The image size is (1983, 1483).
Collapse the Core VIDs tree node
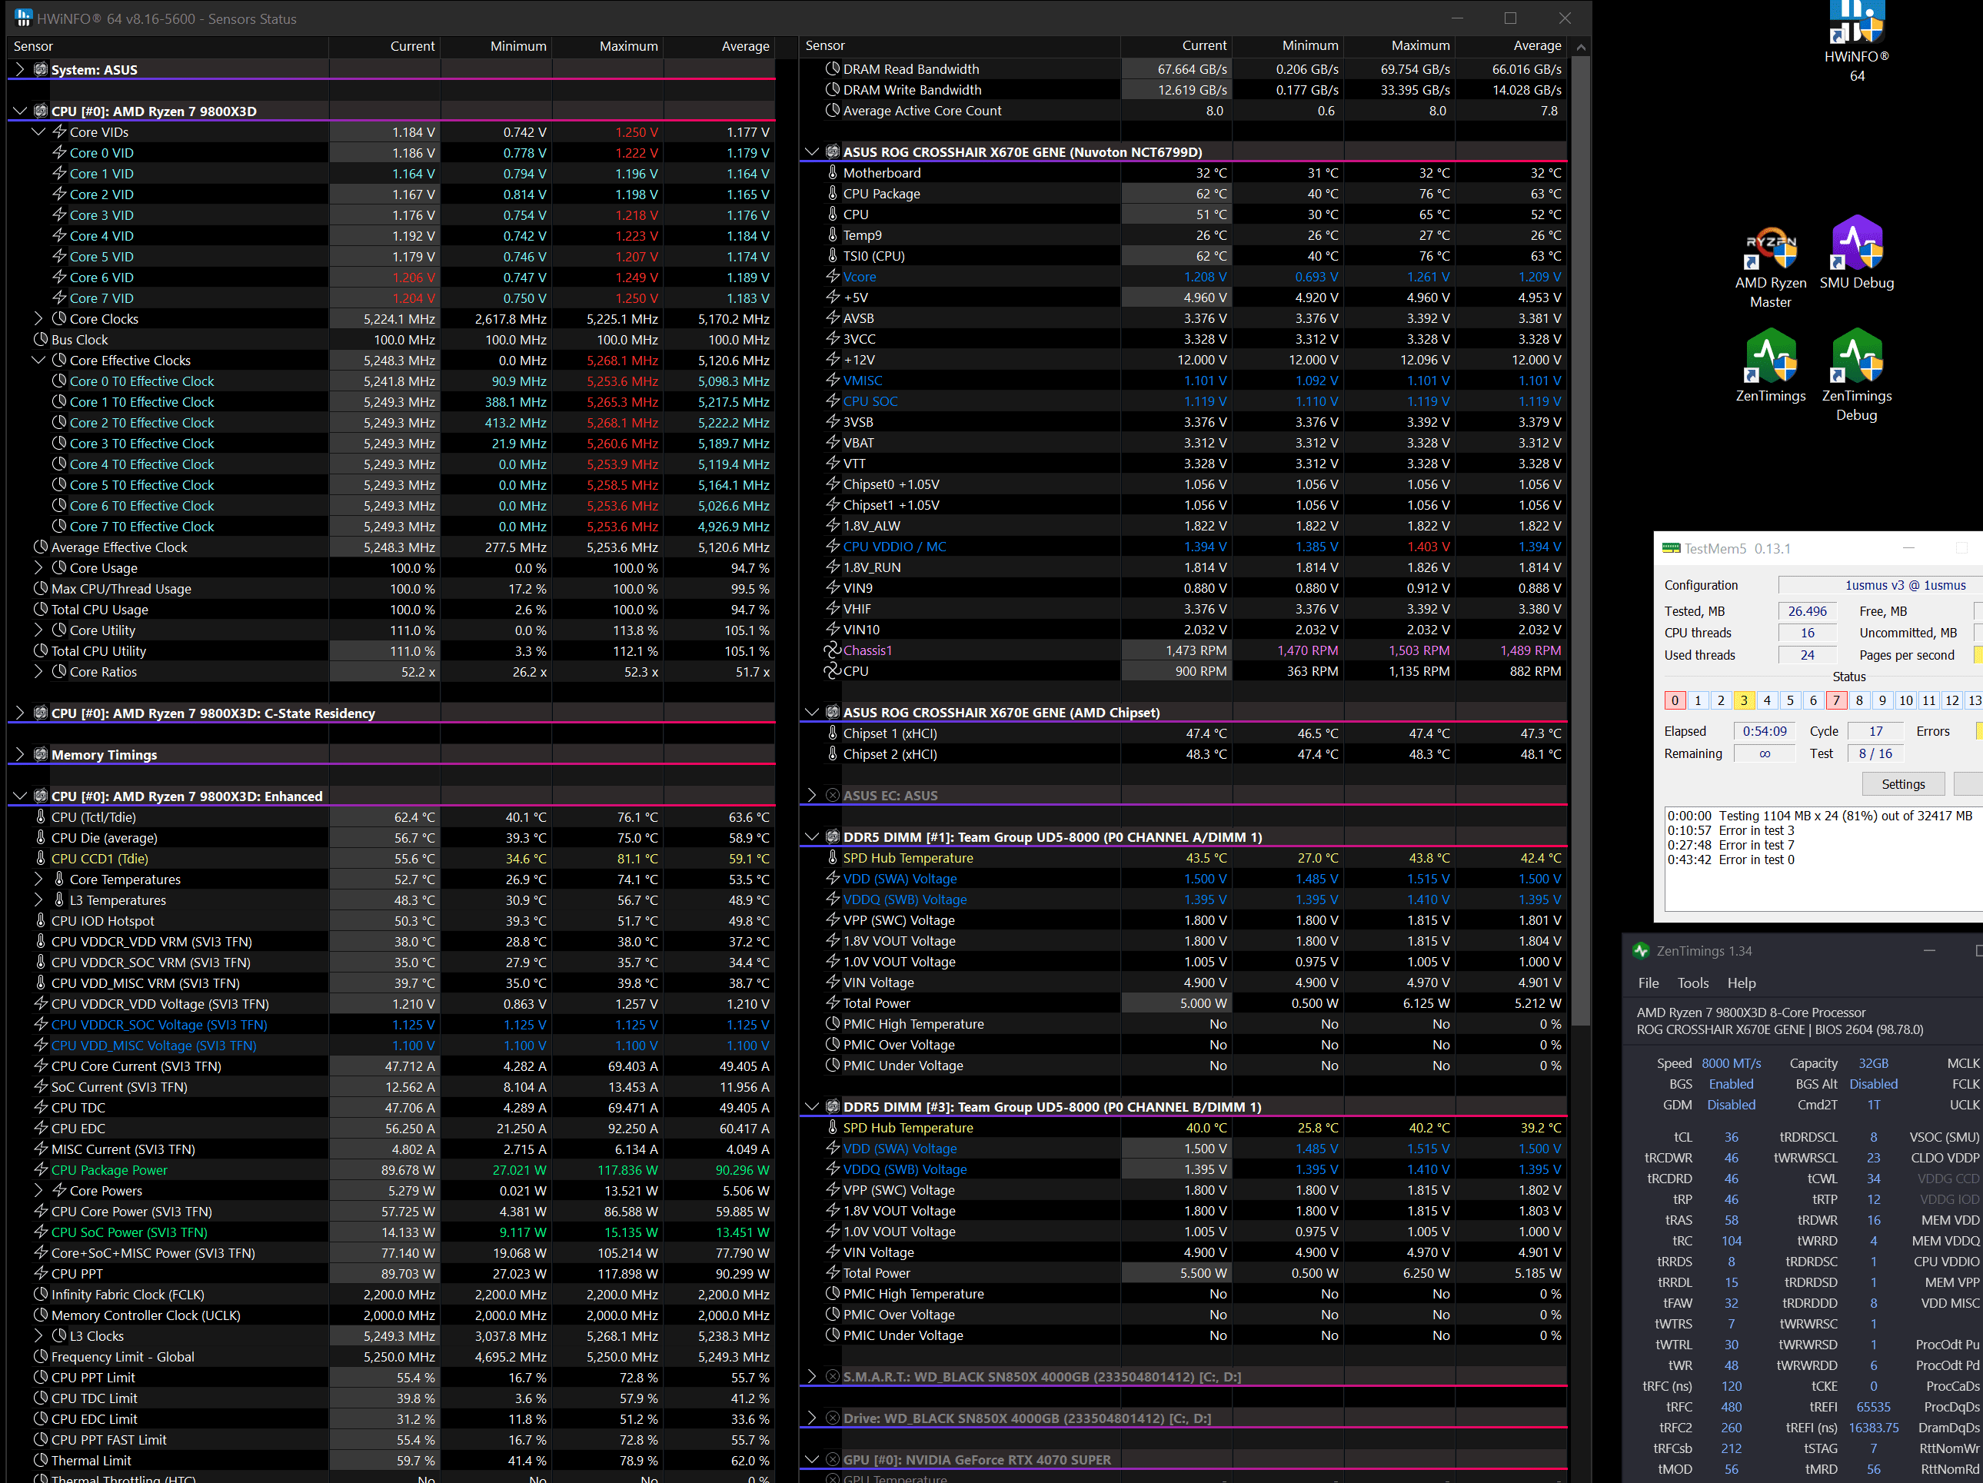click(38, 131)
